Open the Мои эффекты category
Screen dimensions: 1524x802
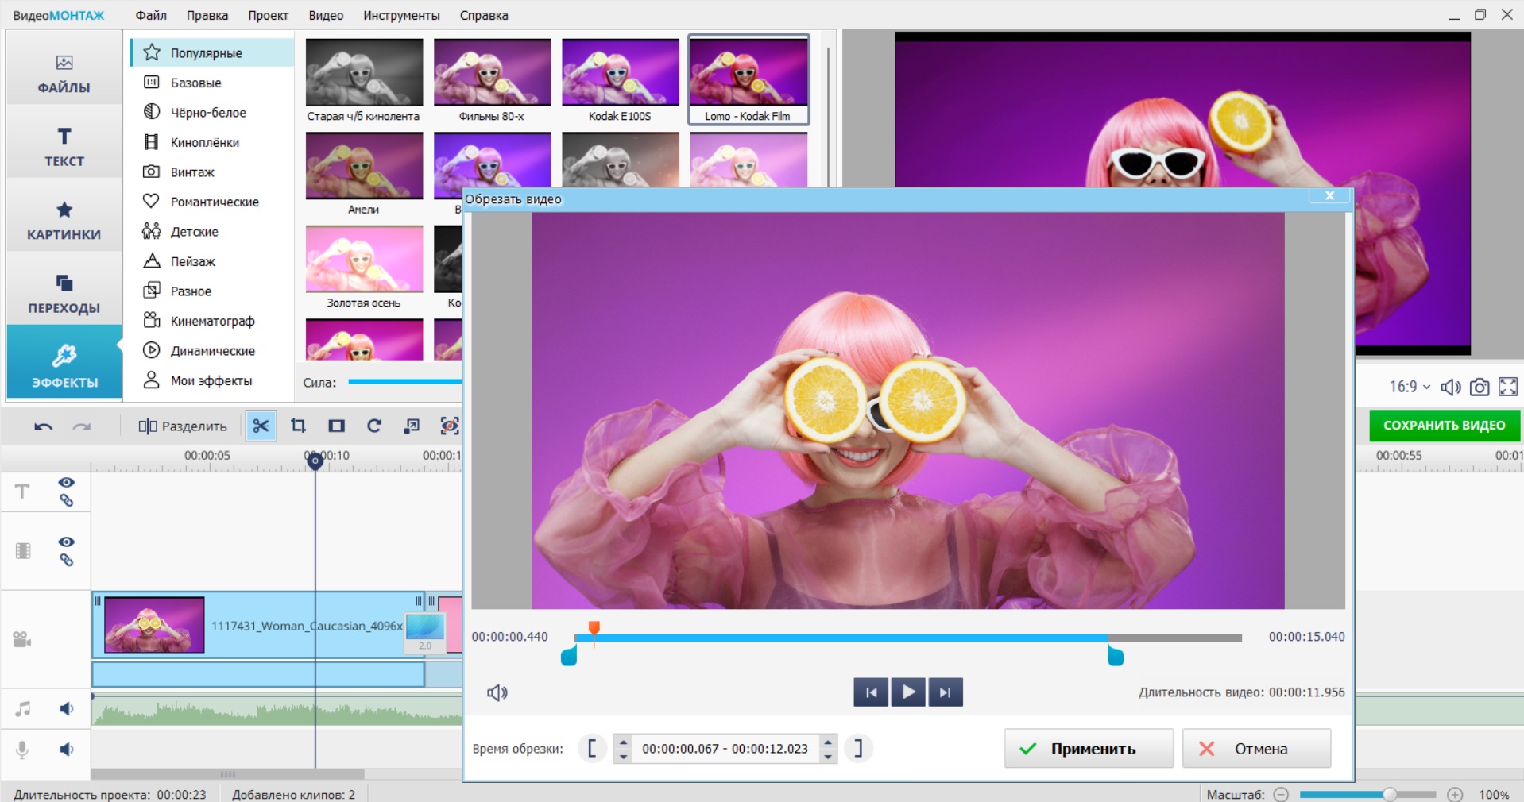pyautogui.click(x=212, y=380)
